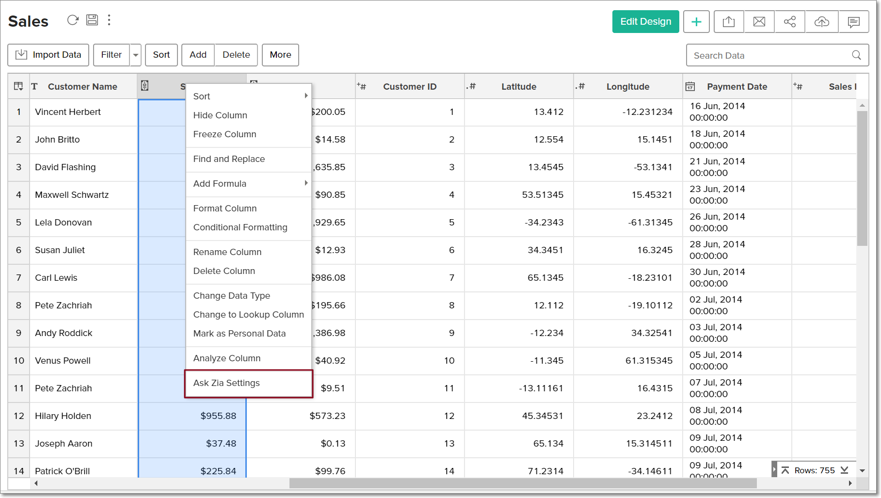Click the table column selector icon
The width and height of the screenshot is (881, 498).
click(x=18, y=86)
